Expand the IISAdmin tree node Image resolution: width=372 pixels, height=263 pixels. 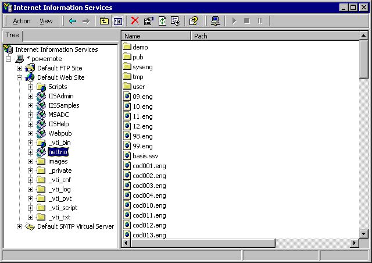coord(31,96)
